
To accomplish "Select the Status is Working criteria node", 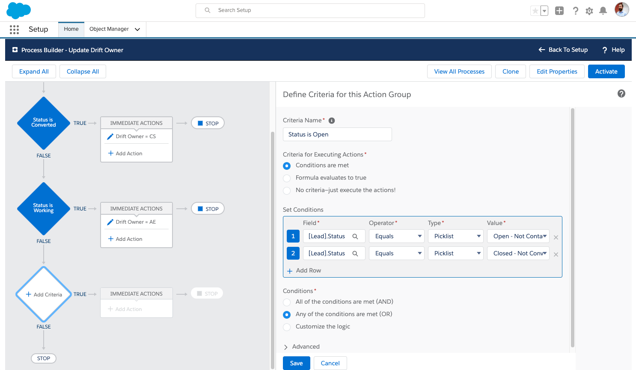I will point(44,208).
